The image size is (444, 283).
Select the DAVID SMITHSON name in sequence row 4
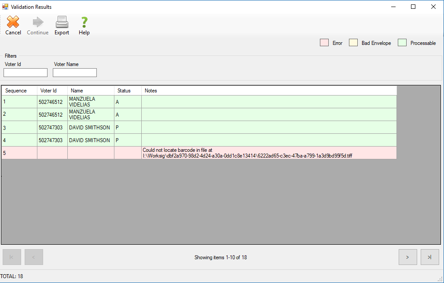coord(91,140)
